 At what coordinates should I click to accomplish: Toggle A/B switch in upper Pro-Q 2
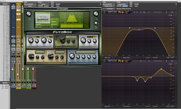click(141, 12)
